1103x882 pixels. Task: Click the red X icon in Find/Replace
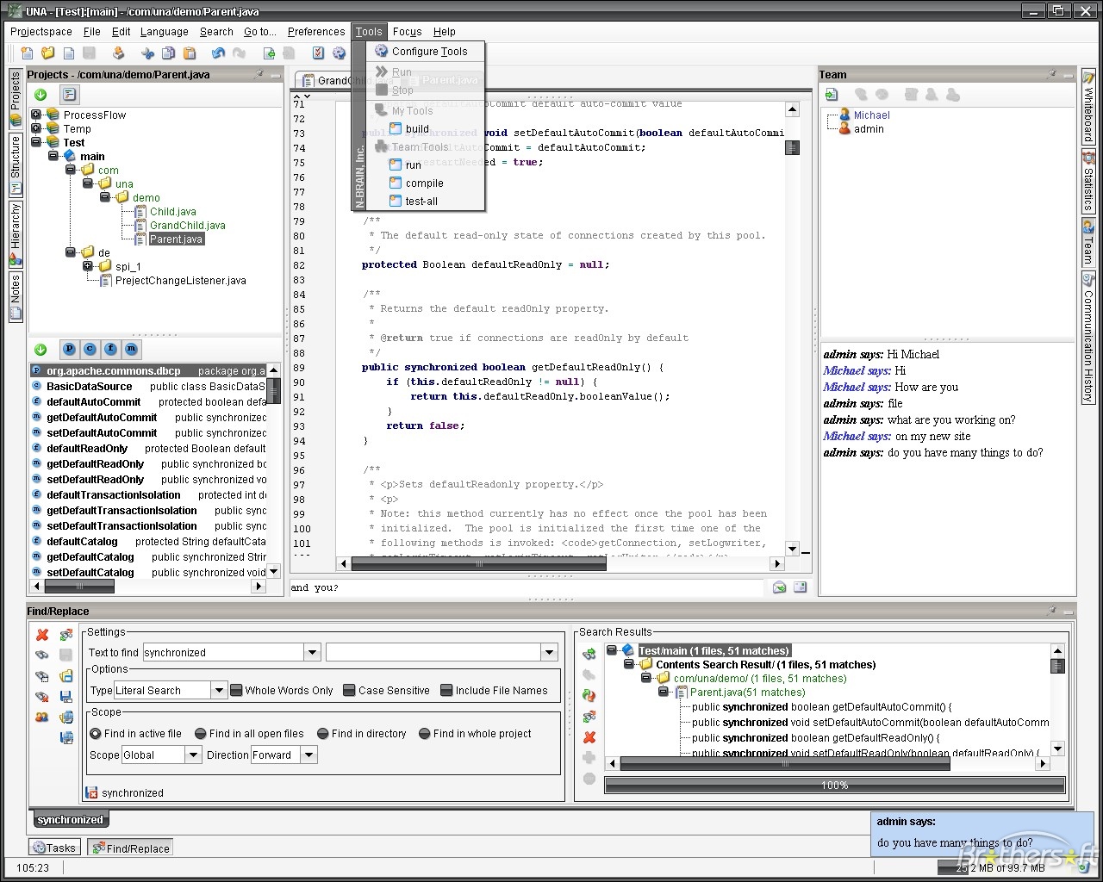tap(42, 635)
